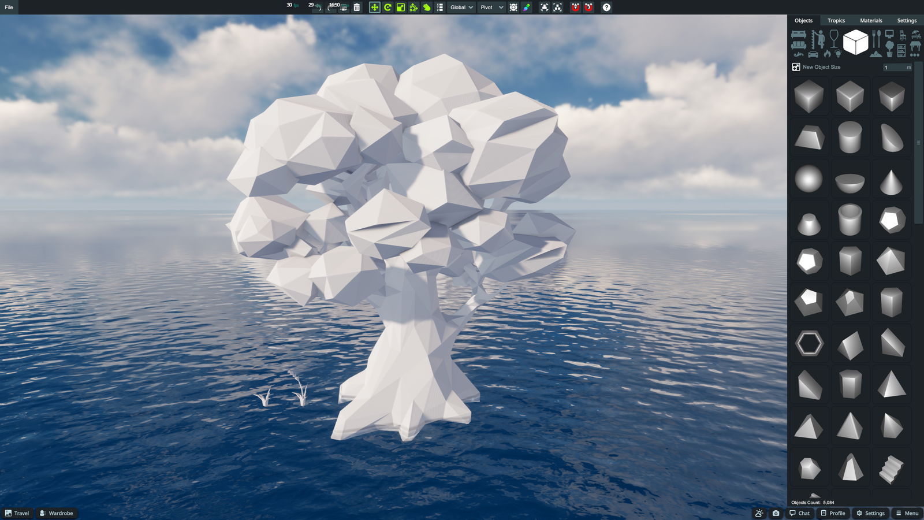This screenshot has height=520, width=924.
Task: Select the green Scale tool
Action: [x=401, y=8]
